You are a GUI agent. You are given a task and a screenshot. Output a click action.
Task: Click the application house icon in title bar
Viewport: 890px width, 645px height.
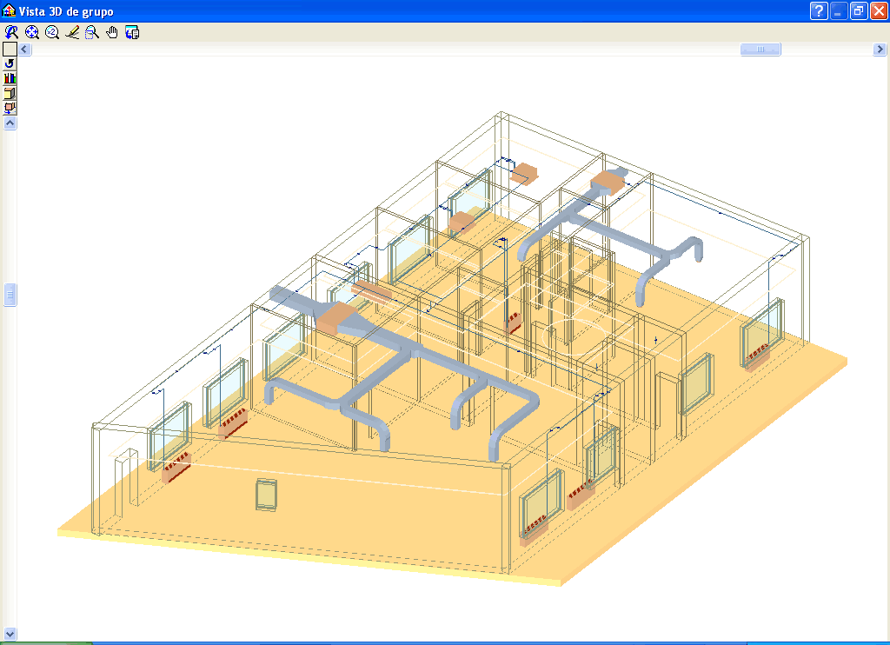(9, 10)
